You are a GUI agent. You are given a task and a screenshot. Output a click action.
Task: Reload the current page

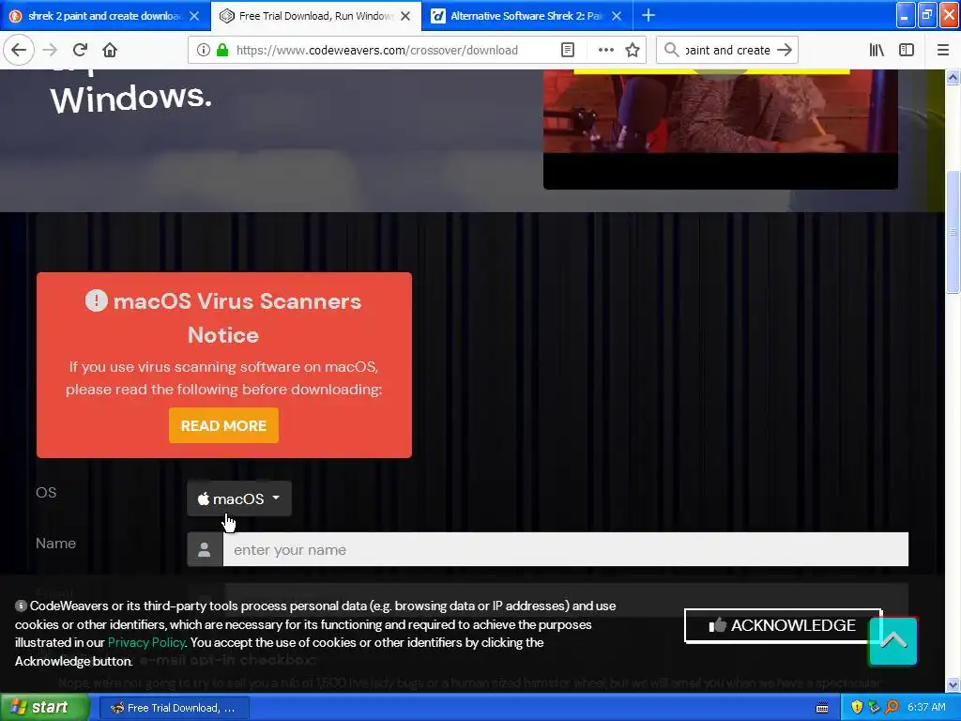pos(80,50)
